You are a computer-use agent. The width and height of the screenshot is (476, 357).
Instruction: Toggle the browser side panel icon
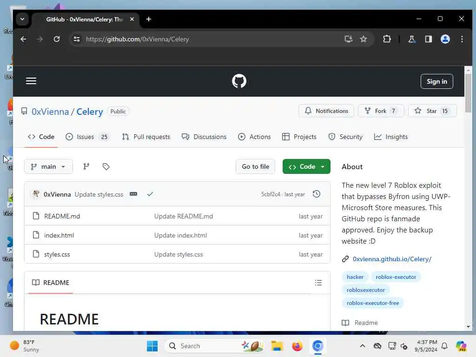click(x=428, y=39)
